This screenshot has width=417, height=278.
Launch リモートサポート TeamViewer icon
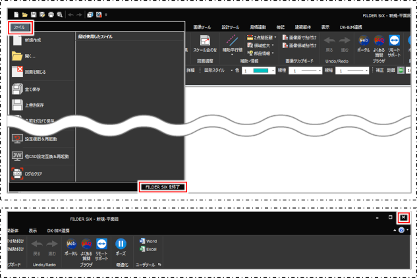tap(394, 41)
